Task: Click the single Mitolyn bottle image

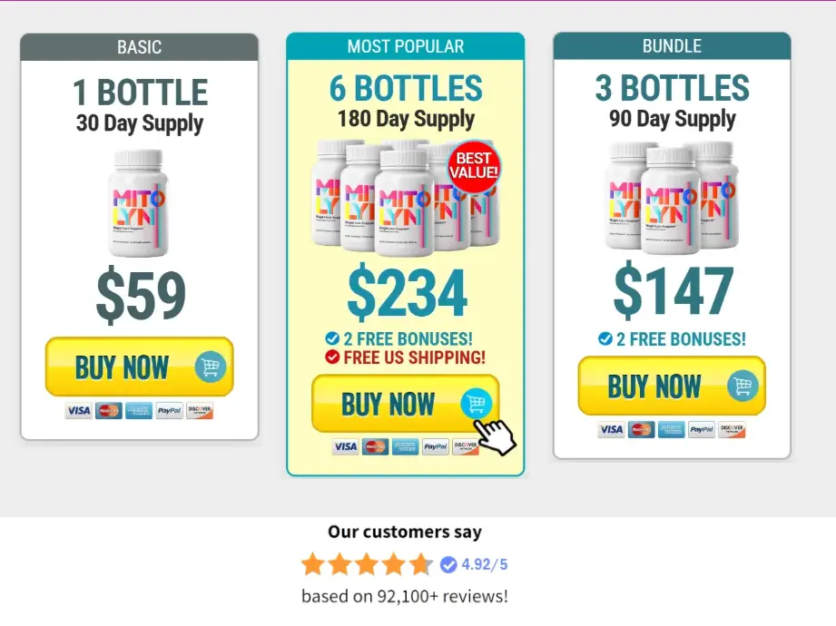Action: (x=139, y=202)
